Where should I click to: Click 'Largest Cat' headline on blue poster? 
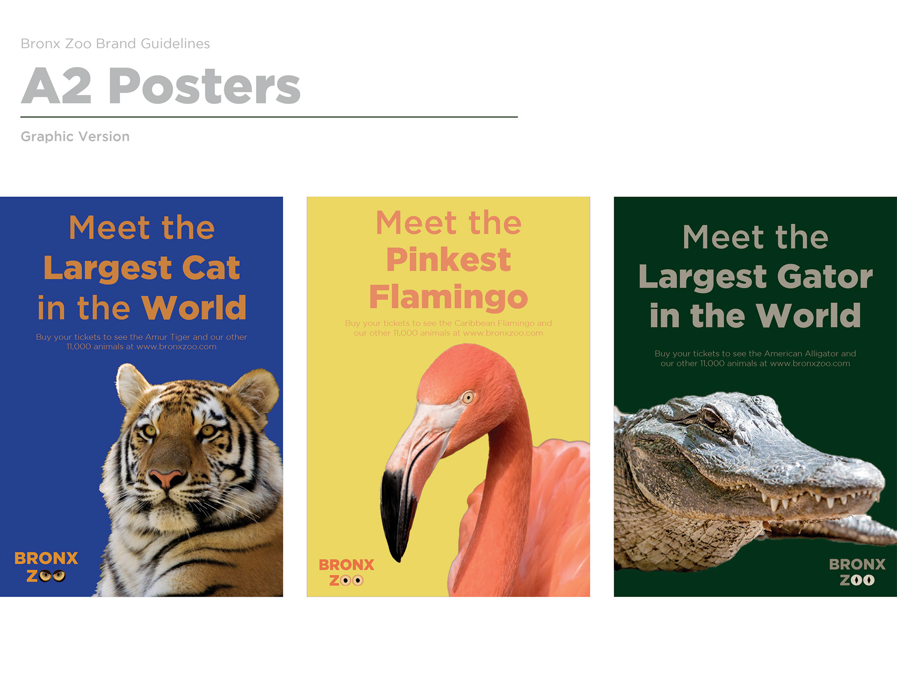[142, 269]
